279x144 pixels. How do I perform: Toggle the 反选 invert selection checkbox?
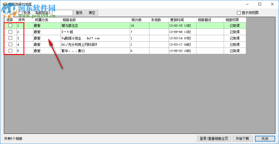coord(21,13)
